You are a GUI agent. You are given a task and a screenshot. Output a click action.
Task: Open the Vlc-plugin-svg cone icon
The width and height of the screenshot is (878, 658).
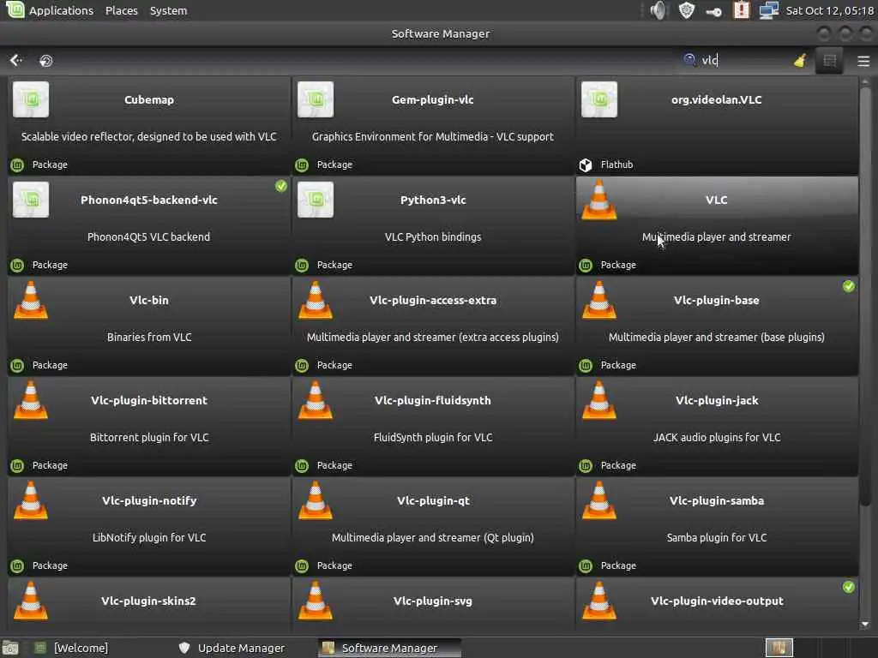pyautogui.click(x=316, y=601)
